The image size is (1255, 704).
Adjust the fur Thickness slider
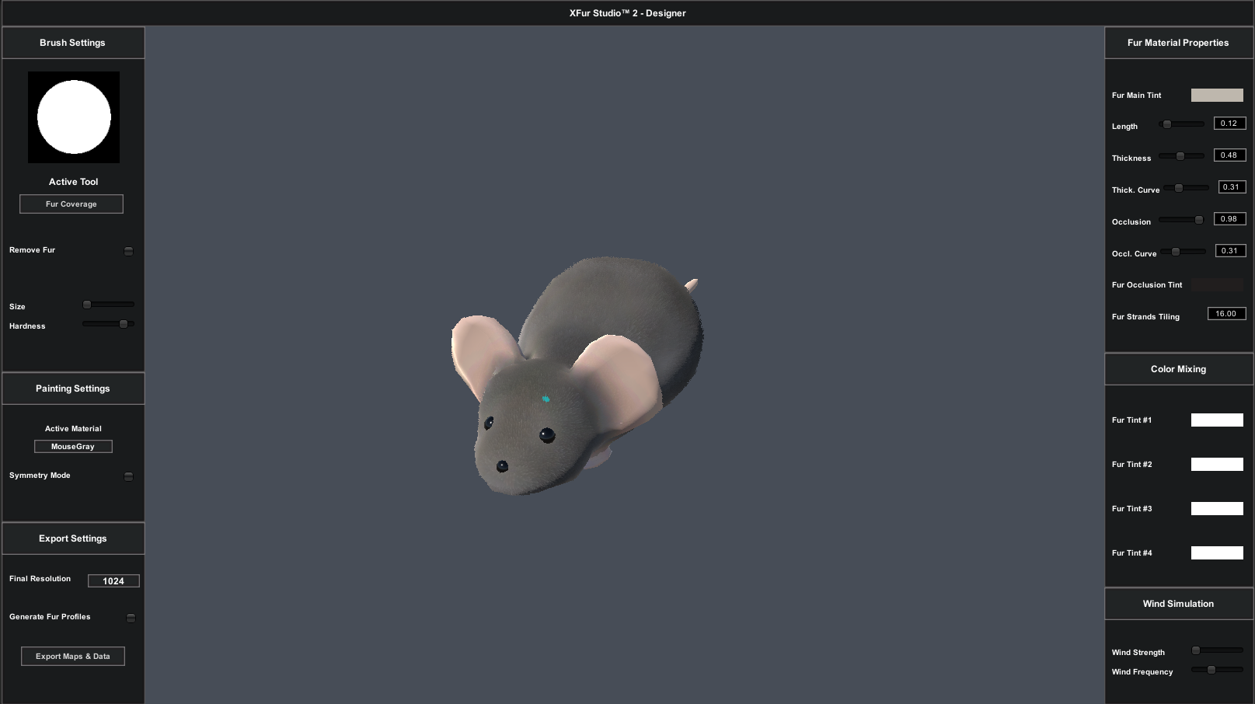click(1181, 156)
